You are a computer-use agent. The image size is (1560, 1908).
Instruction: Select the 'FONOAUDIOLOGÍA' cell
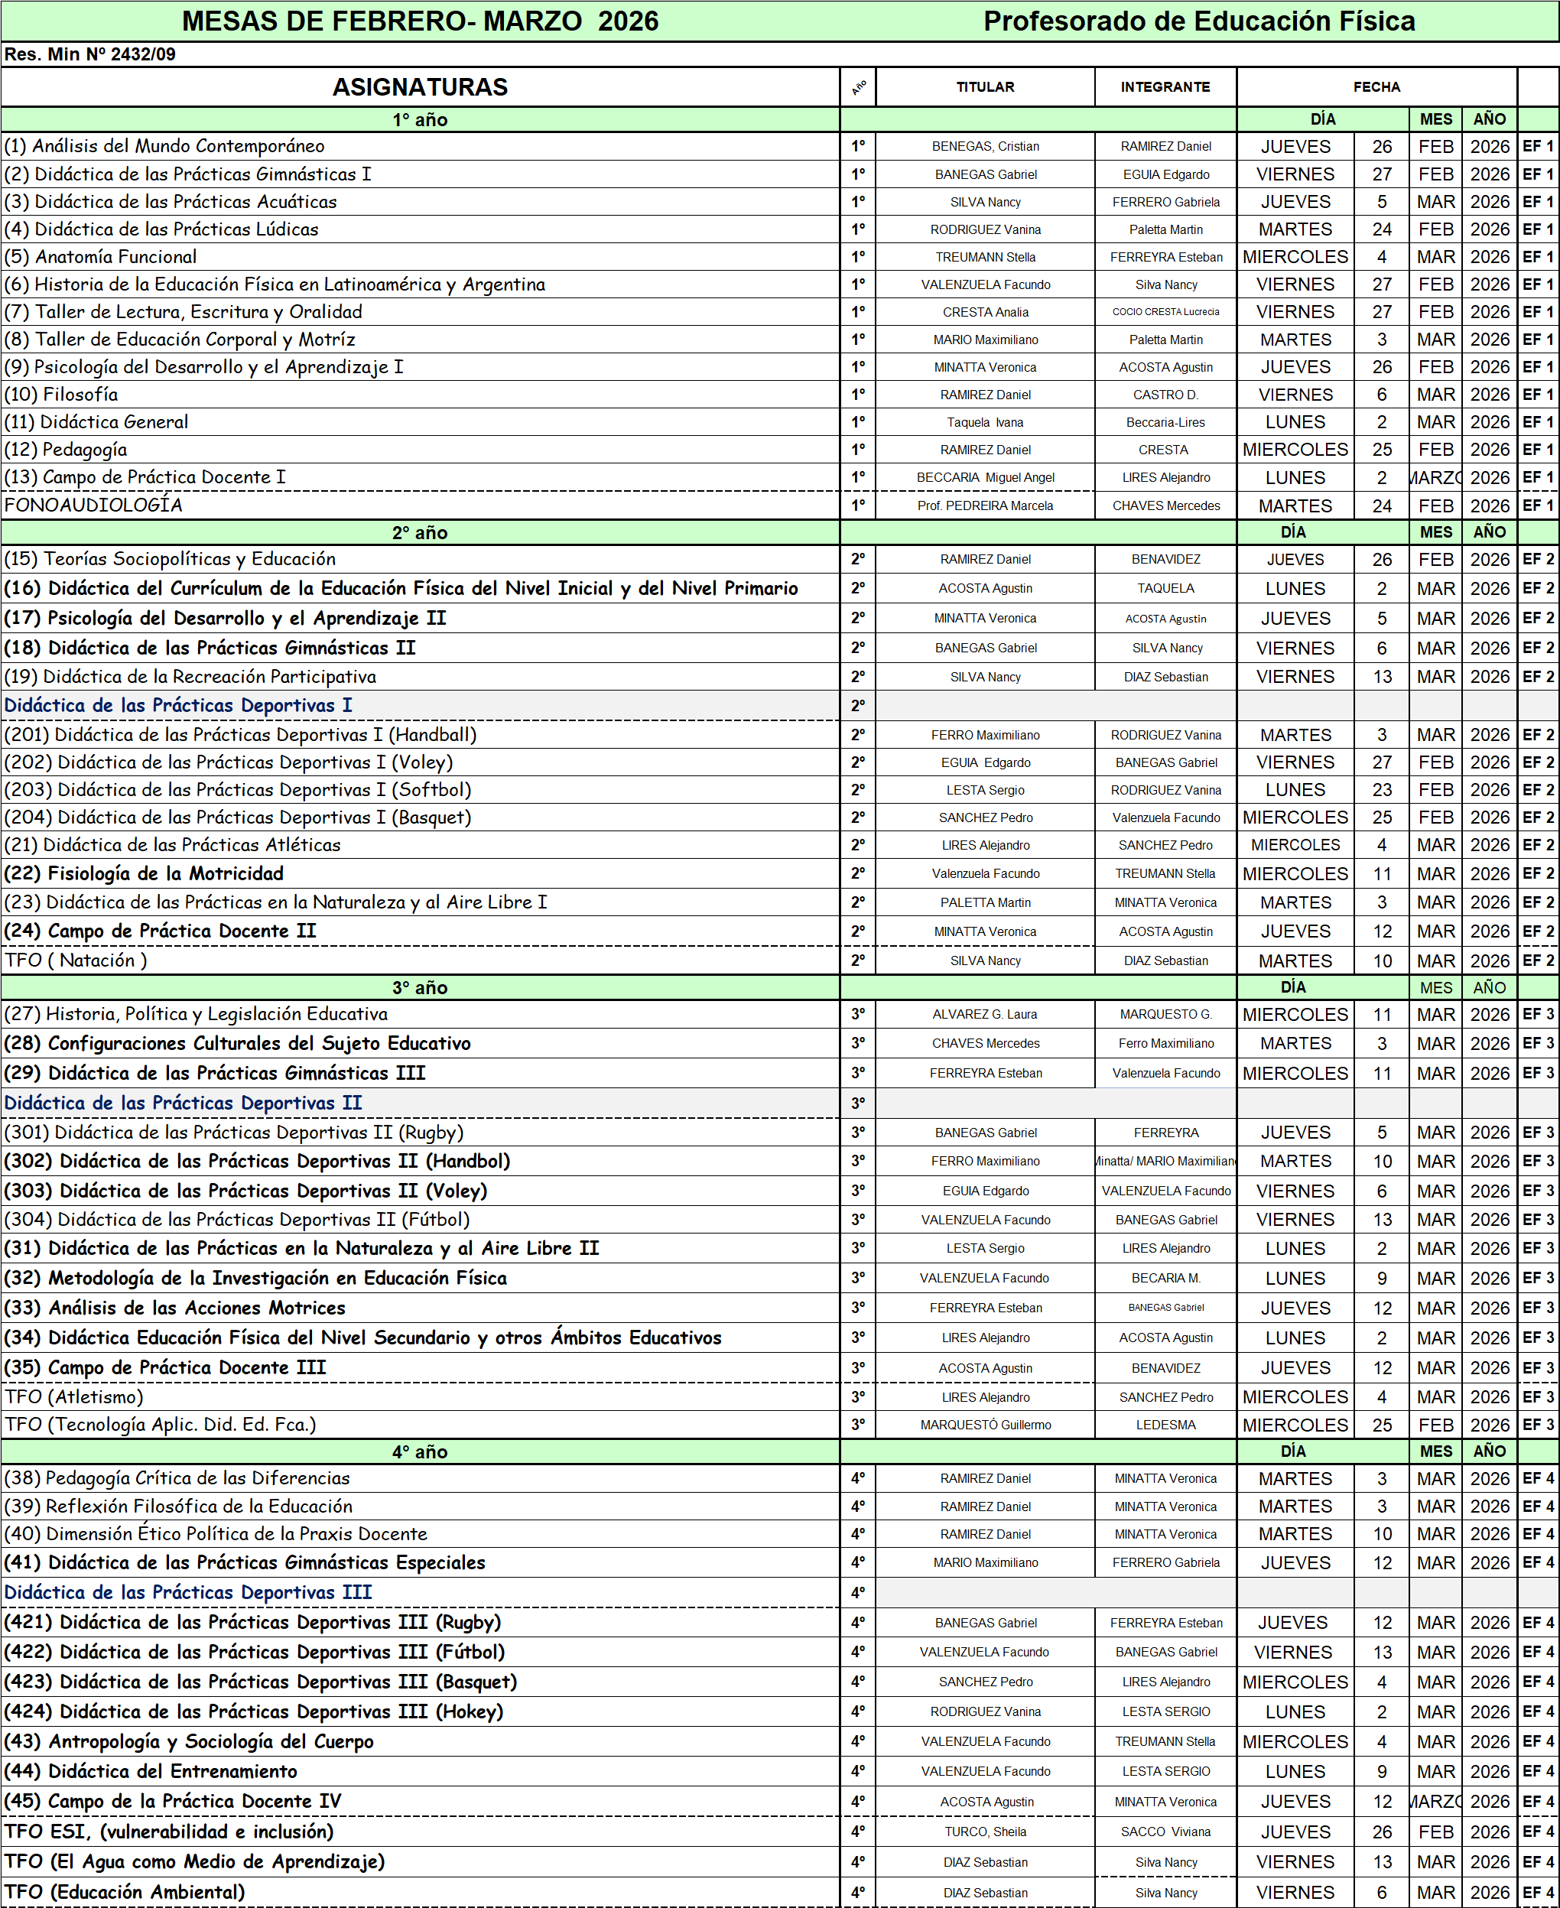(93, 505)
